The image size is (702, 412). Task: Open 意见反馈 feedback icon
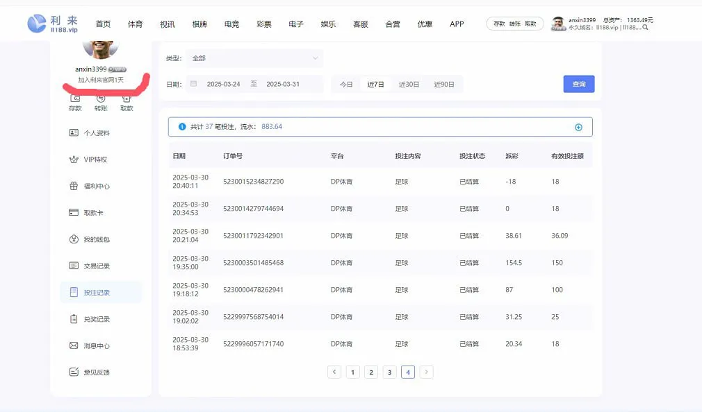(x=74, y=372)
